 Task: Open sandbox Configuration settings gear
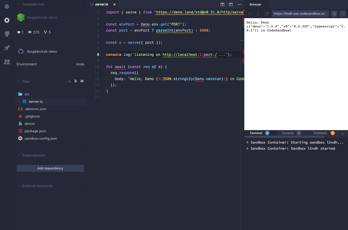(7, 20)
